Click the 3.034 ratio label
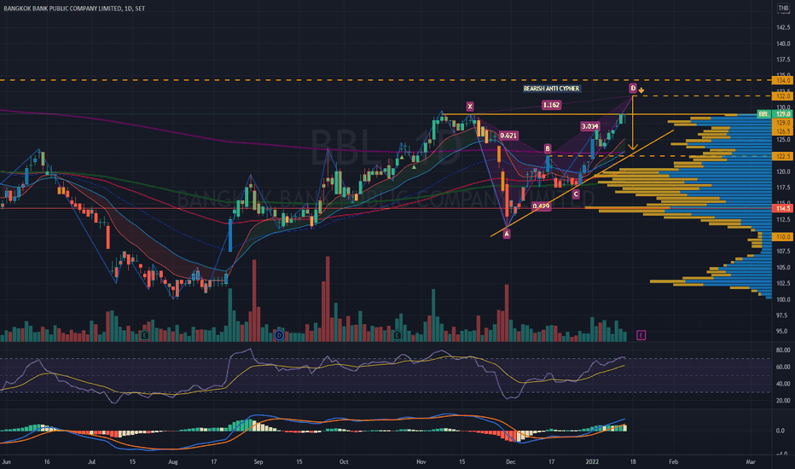This screenshot has height=469, width=795. pyautogui.click(x=589, y=126)
